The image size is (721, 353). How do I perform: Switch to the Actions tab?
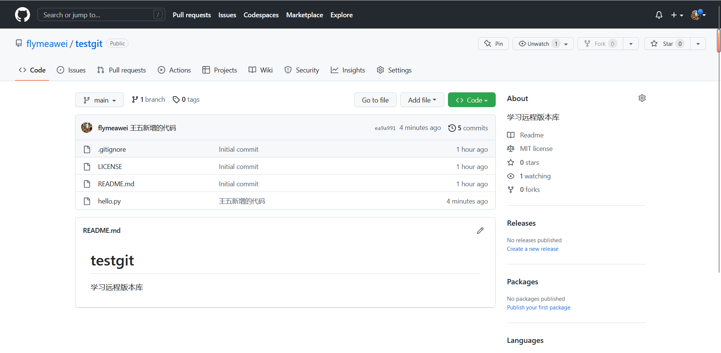pos(174,70)
